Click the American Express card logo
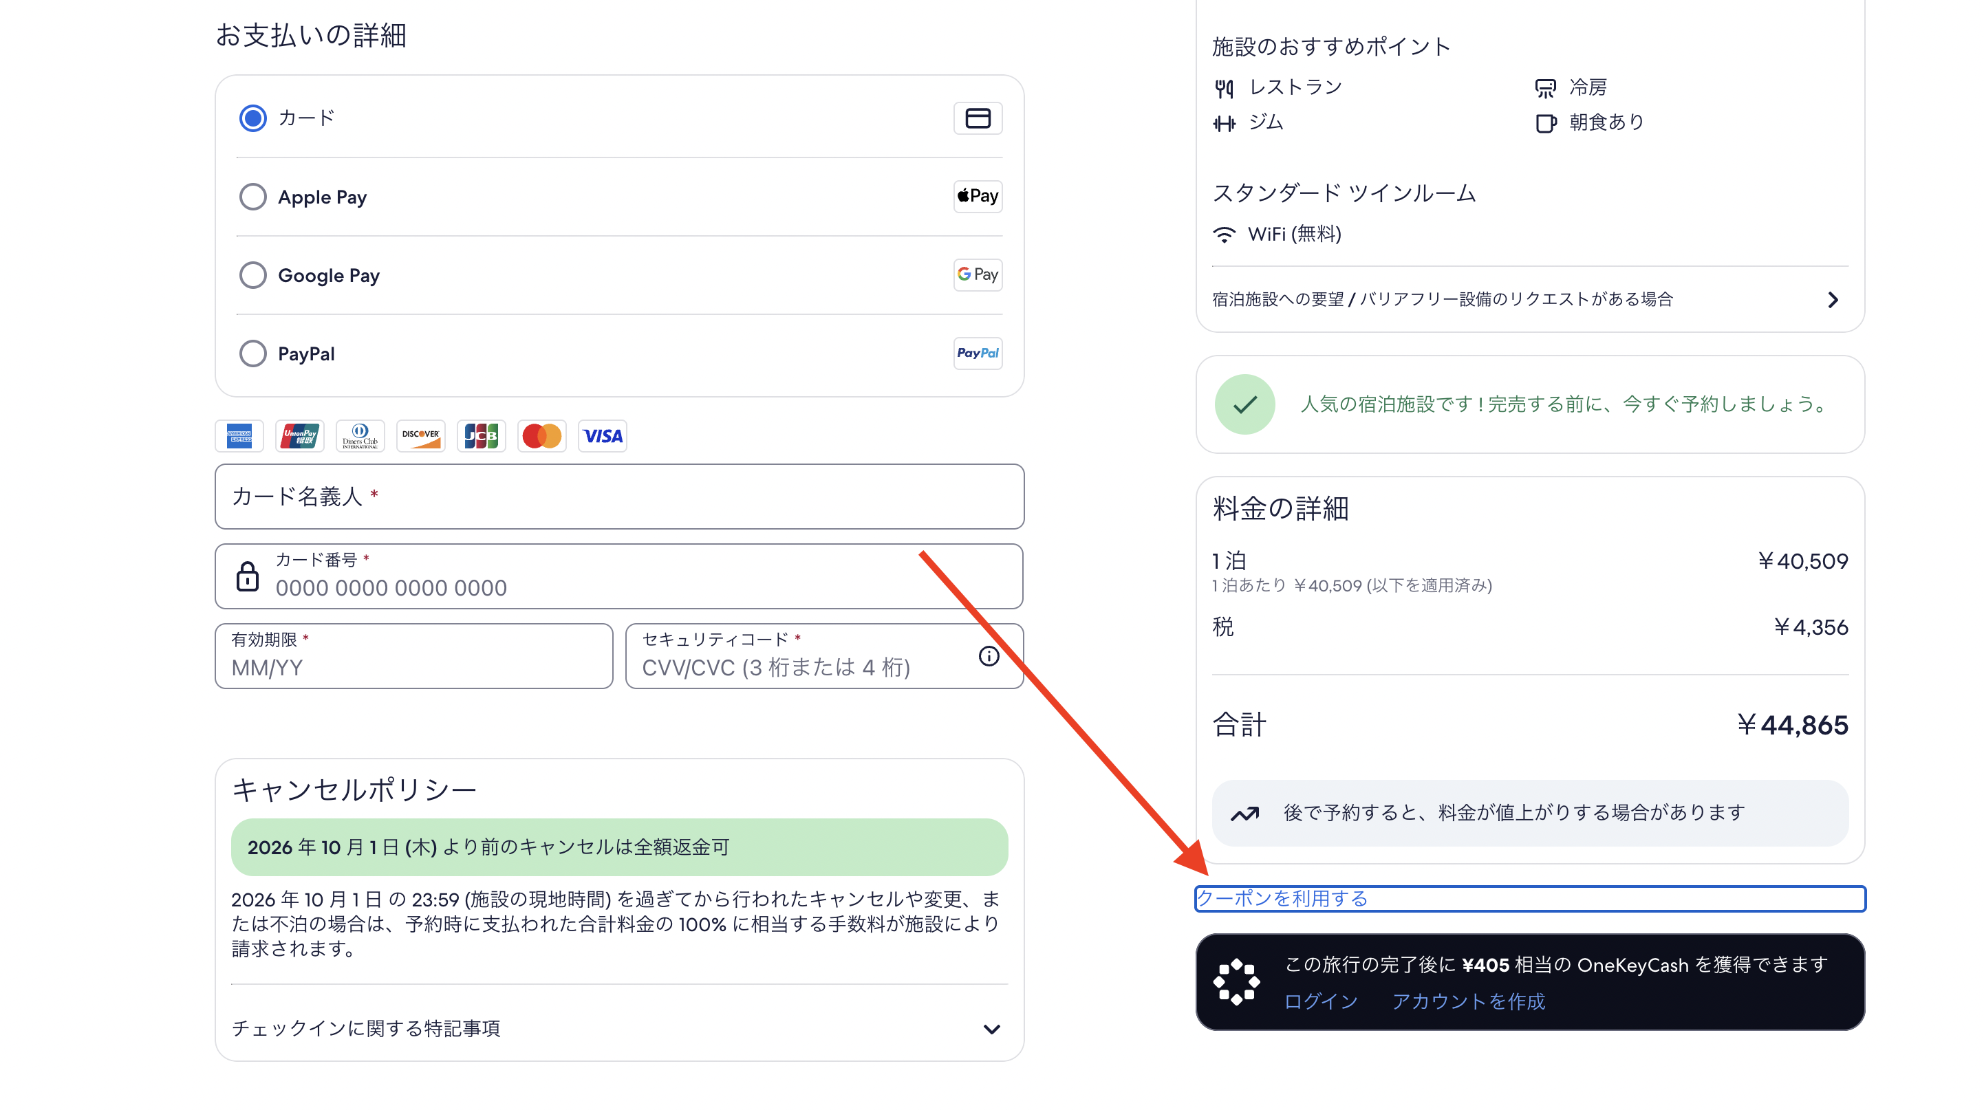This screenshot has width=1984, height=1110. pyautogui.click(x=239, y=437)
